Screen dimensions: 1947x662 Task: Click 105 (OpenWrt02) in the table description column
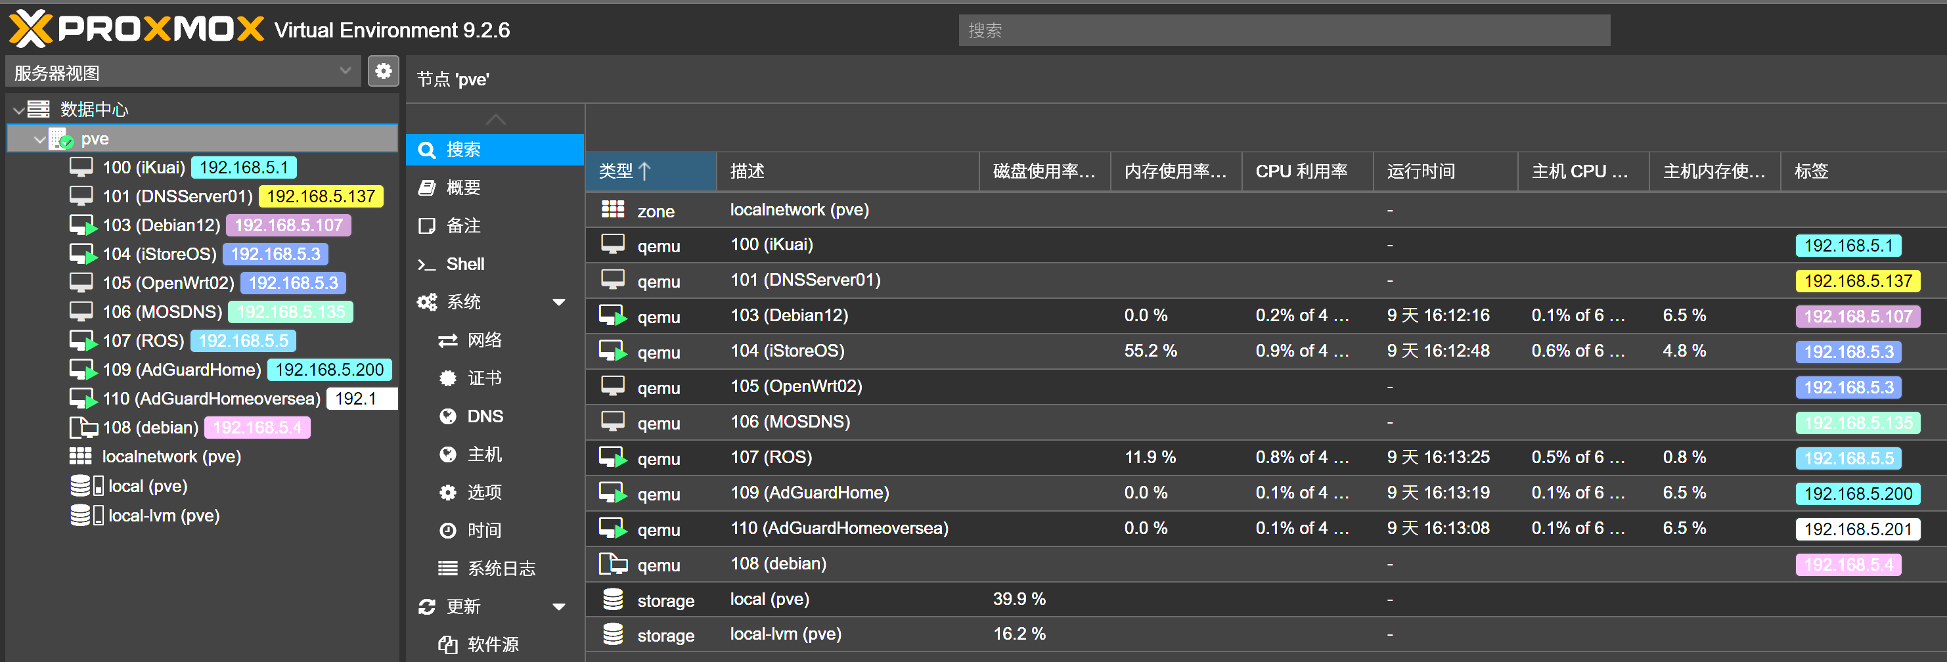click(x=796, y=387)
